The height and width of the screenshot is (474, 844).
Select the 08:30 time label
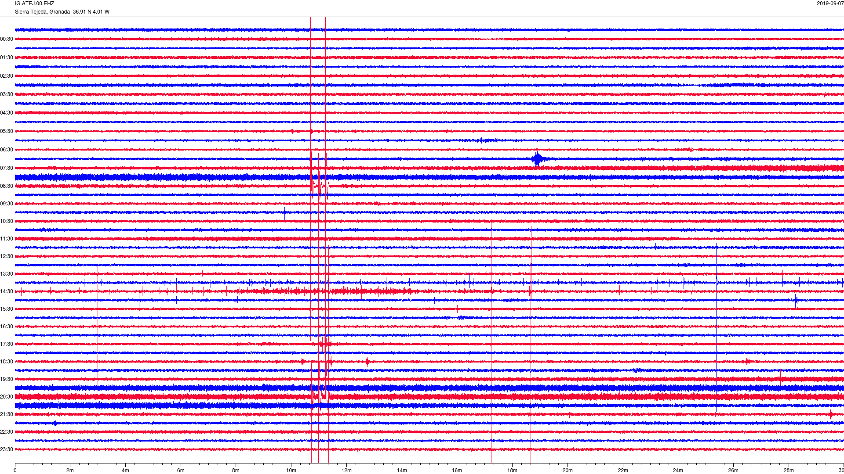pyautogui.click(x=7, y=186)
